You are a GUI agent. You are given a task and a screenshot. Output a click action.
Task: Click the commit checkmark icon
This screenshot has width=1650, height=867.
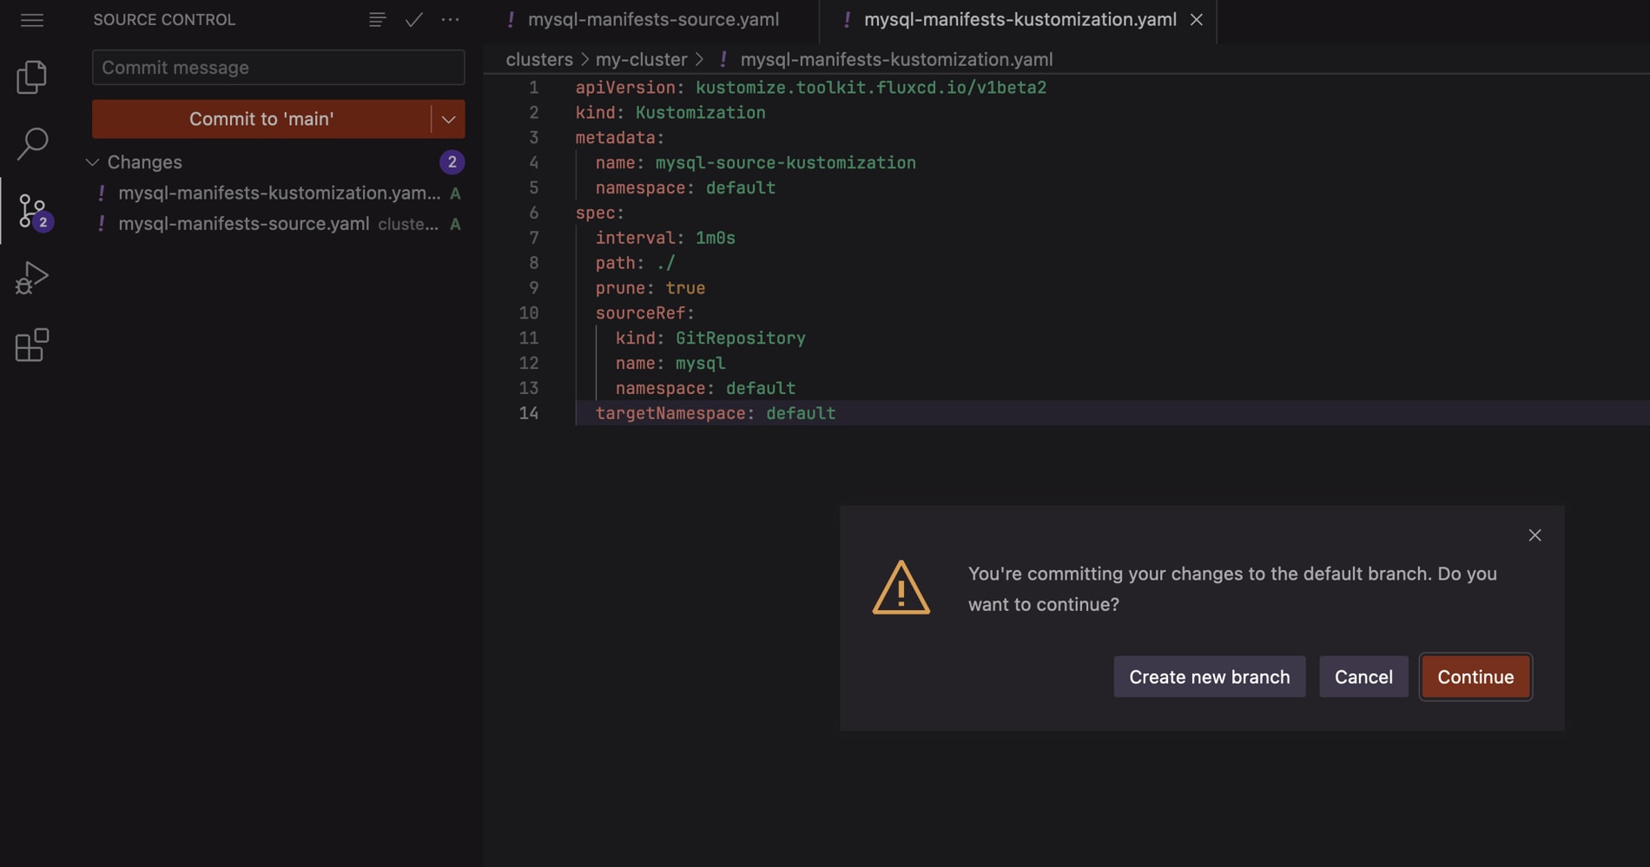coord(414,19)
